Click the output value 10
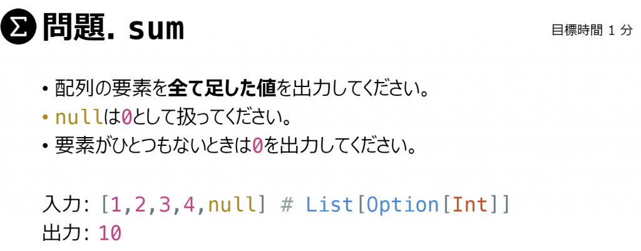 [x=110, y=234]
